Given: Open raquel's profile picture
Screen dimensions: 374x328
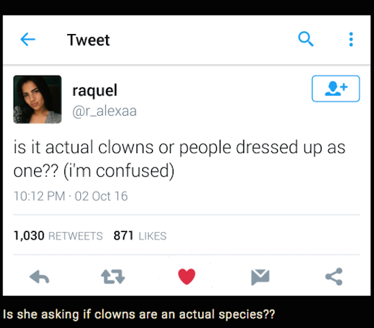Looking at the screenshot, I should 37,99.
